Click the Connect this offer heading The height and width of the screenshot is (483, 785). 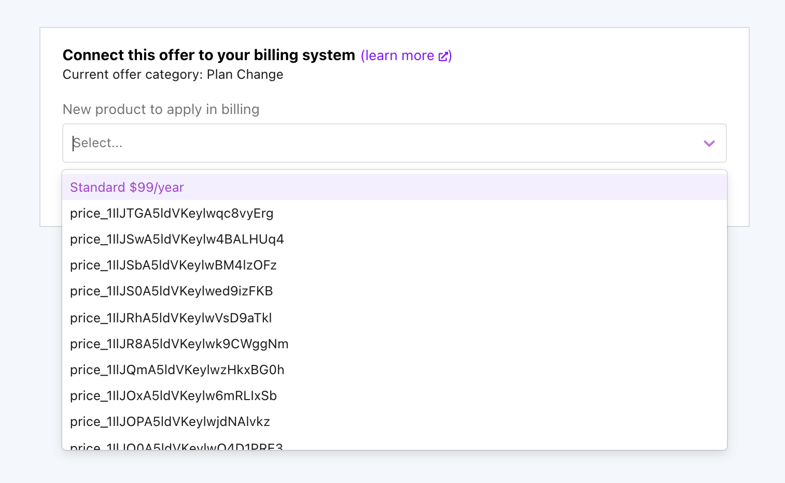point(208,54)
